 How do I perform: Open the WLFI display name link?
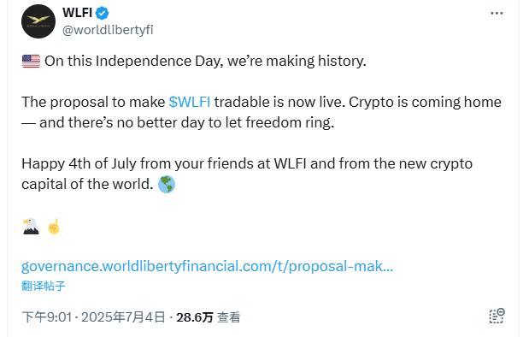pyautogui.click(x=77, y=13)
